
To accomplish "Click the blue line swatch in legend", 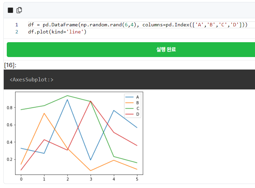I will 130,97.
